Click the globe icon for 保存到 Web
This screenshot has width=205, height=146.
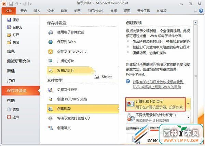(51, 42)
